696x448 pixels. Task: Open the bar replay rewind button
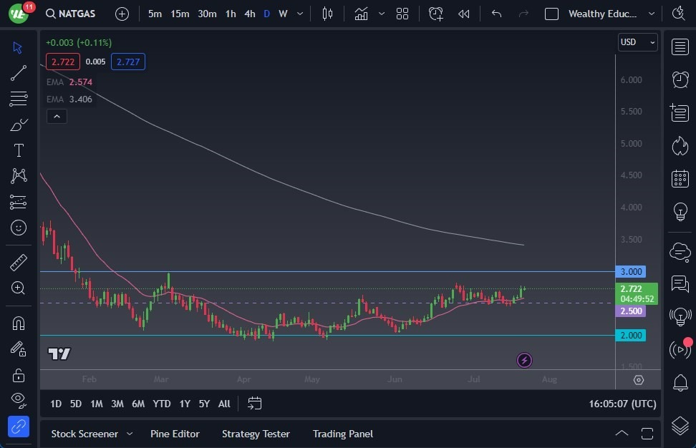coord(464,14)
